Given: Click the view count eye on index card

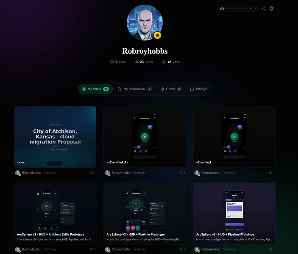Looking at the screenshot, I should pos(91,173).
